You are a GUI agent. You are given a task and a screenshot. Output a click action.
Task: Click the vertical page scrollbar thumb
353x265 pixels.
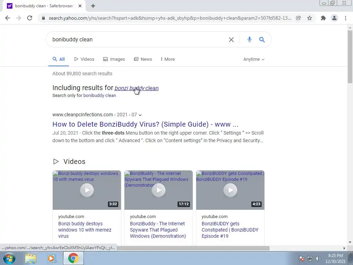click(x=350, y=56)
